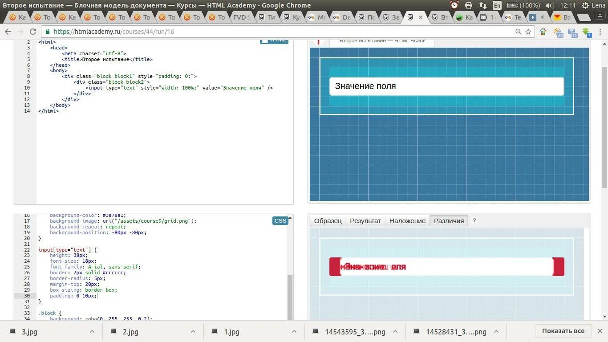Expand options chevron for 3.jpg

(92, 332)
